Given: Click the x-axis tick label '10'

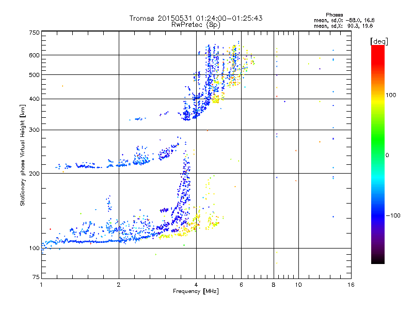Looking at the screenshot, I should [x=298, y=285].
